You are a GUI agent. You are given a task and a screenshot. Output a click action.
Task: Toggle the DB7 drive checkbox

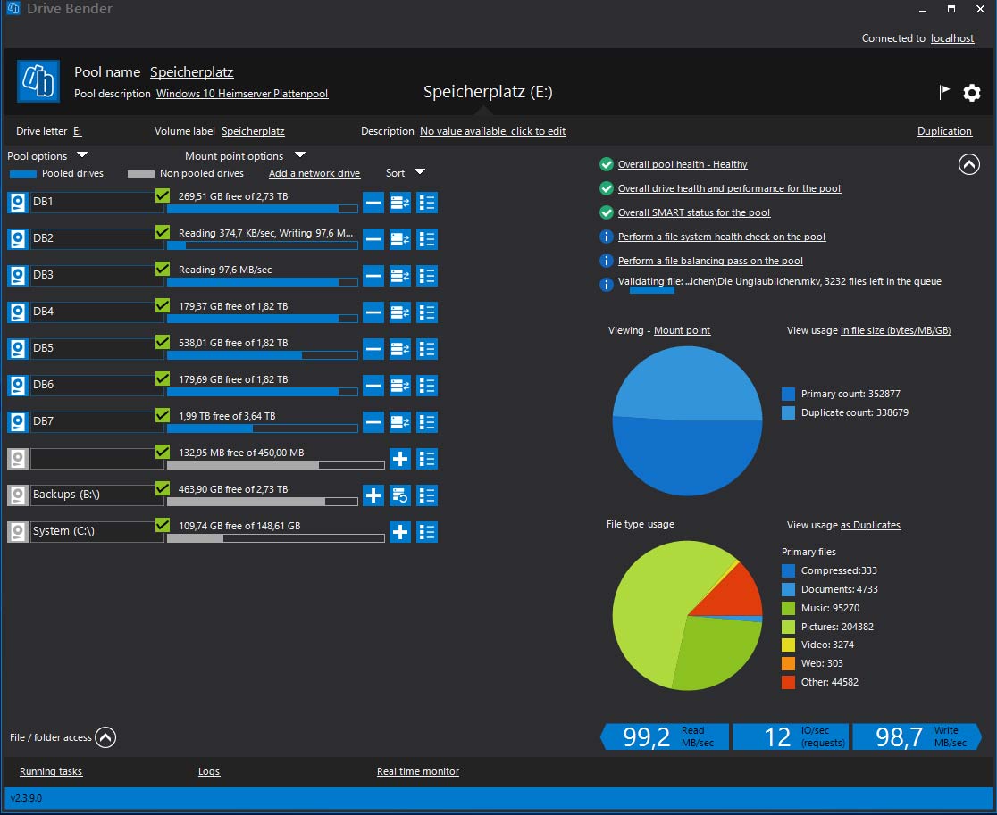[x=163, y=415]
